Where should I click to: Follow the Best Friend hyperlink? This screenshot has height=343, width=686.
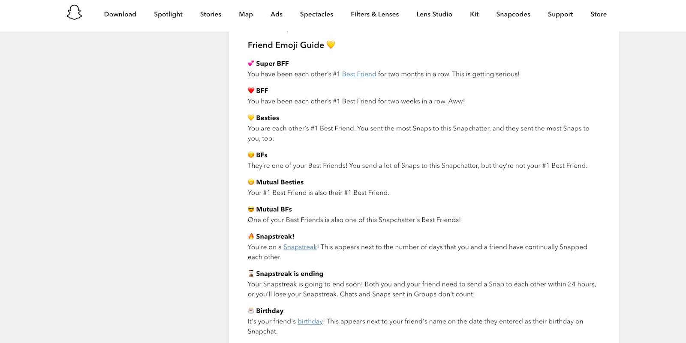359,74
